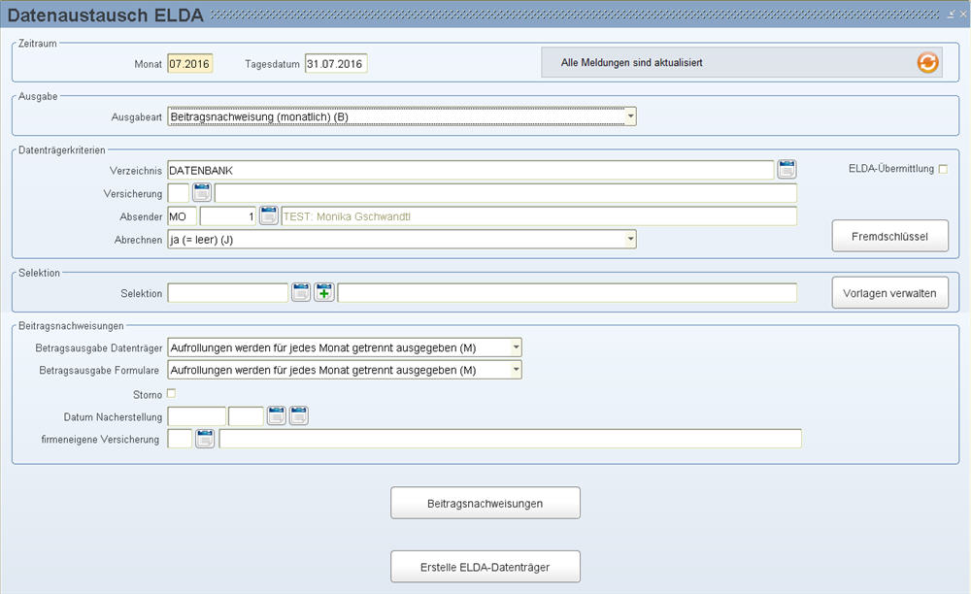Image resolution: width=971 pixels, height=594 pixels.
Task: Open lookup icon next to Selektion field
Action: [x=301, y=292]
